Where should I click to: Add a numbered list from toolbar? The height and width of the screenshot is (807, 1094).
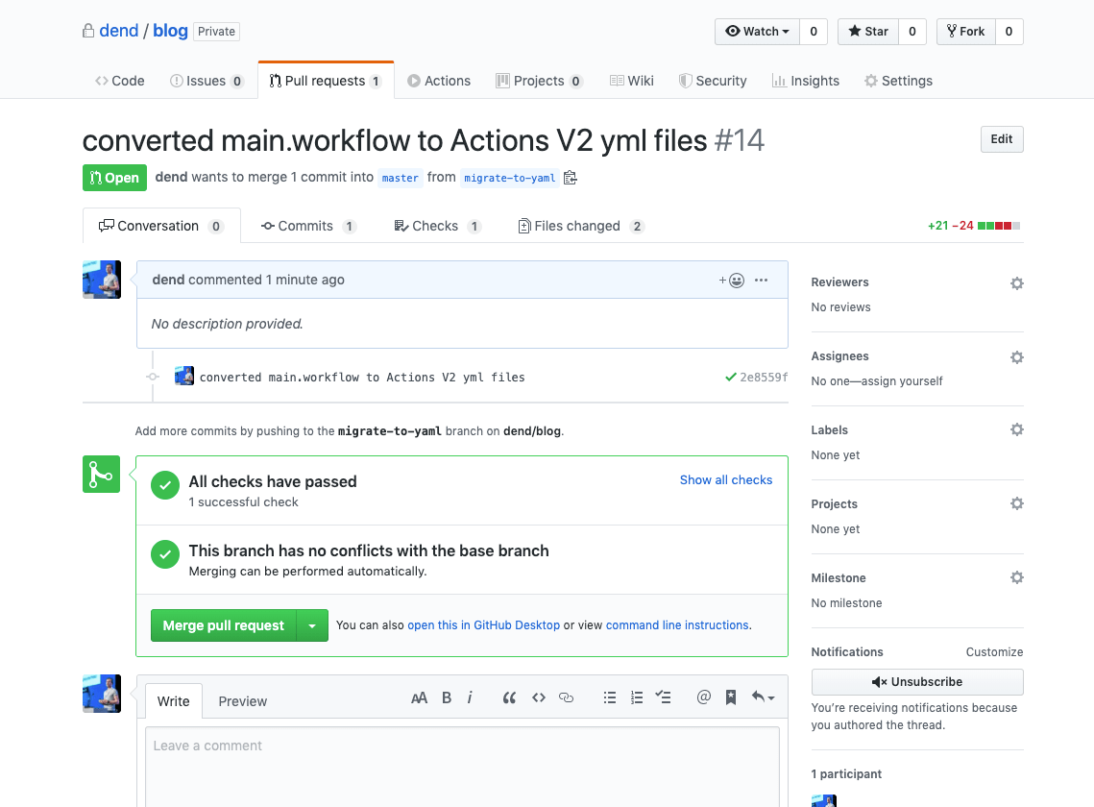(x=636, y=697)
